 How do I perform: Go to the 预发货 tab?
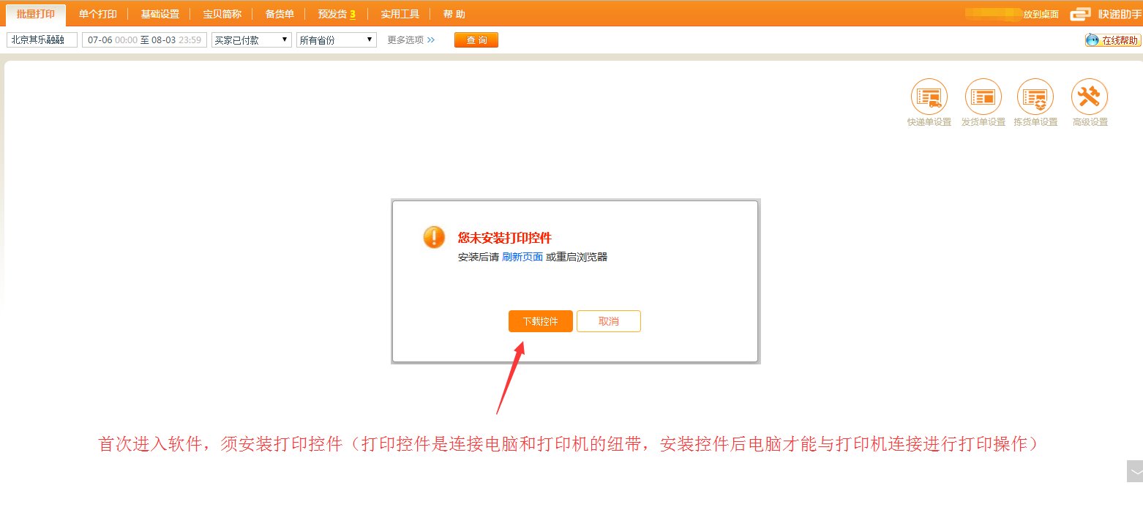(336, 14)
